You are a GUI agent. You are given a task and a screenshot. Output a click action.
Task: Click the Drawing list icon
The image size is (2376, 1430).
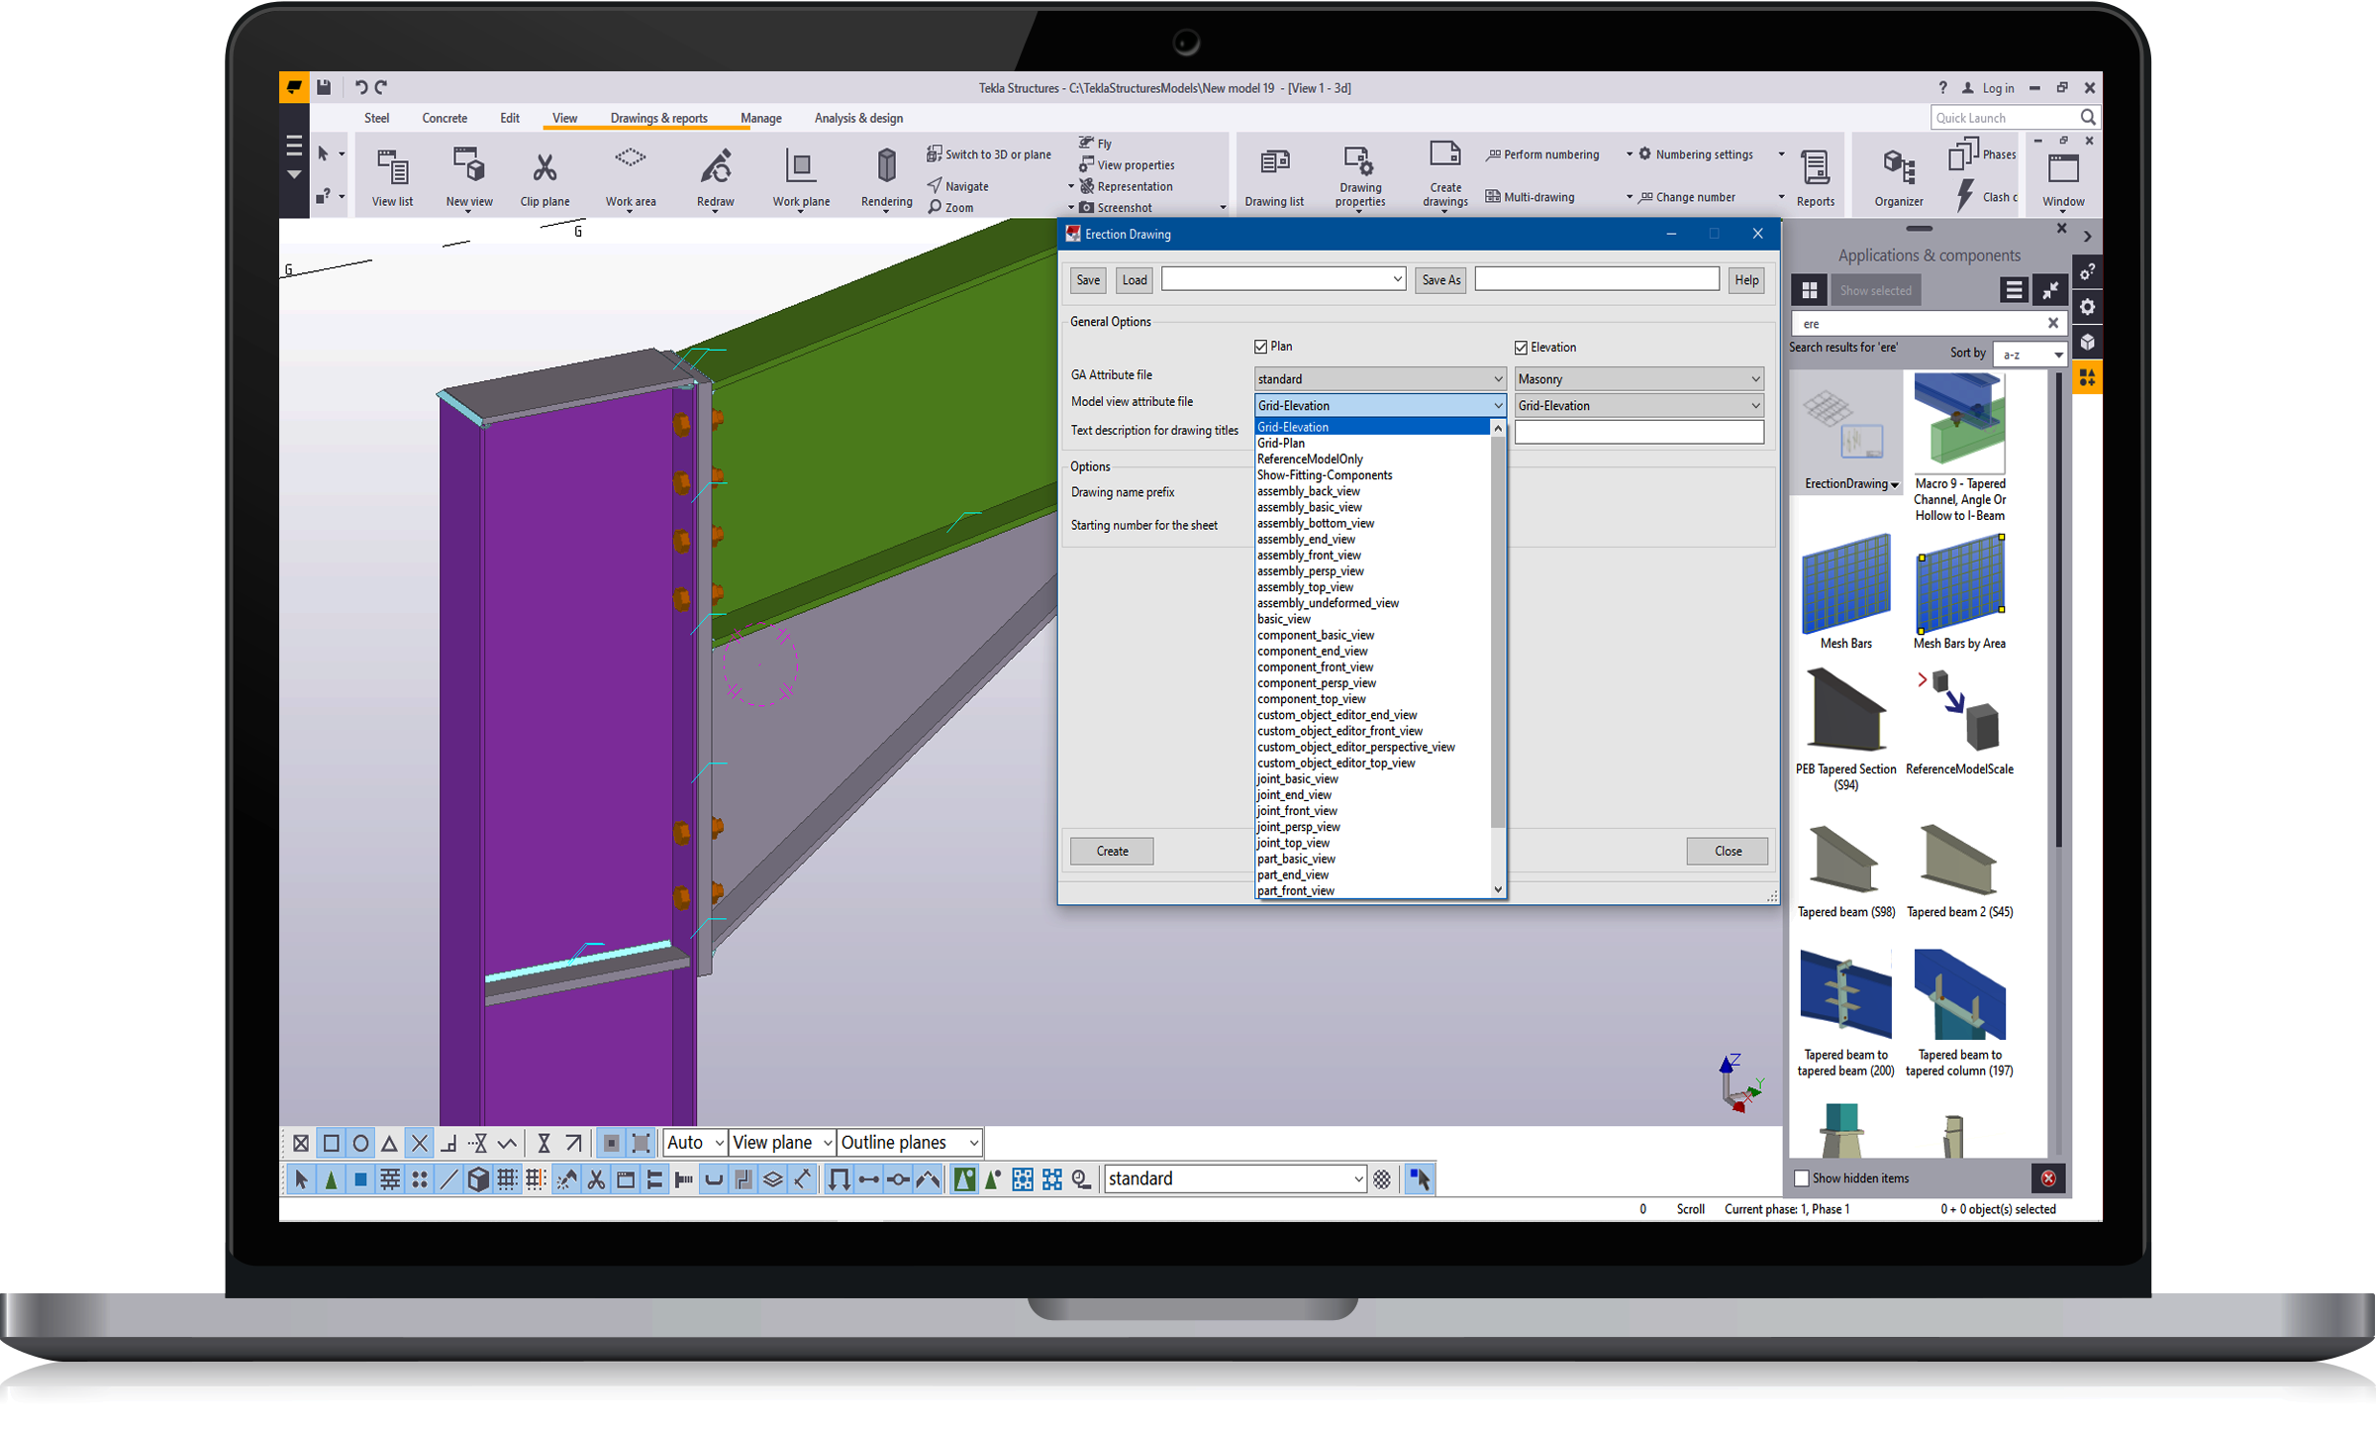coord(1274,163)
